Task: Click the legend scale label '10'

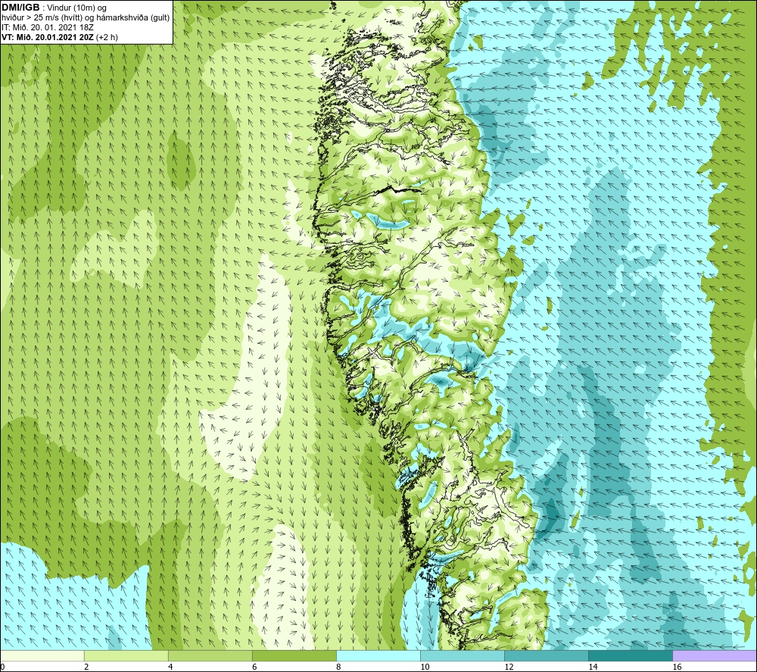Action: [x=425, y=667]
